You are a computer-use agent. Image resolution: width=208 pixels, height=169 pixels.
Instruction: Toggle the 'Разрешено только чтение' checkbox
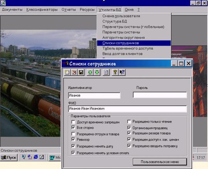point(129,121)
